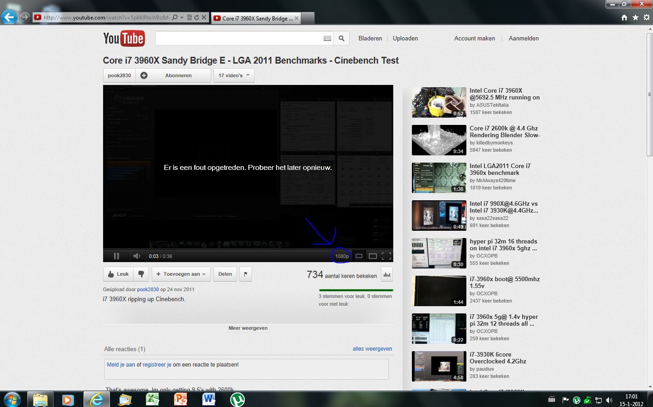Click the Delen share button
The height and width of the screenshot is (407, 653).
pos(225,274)
